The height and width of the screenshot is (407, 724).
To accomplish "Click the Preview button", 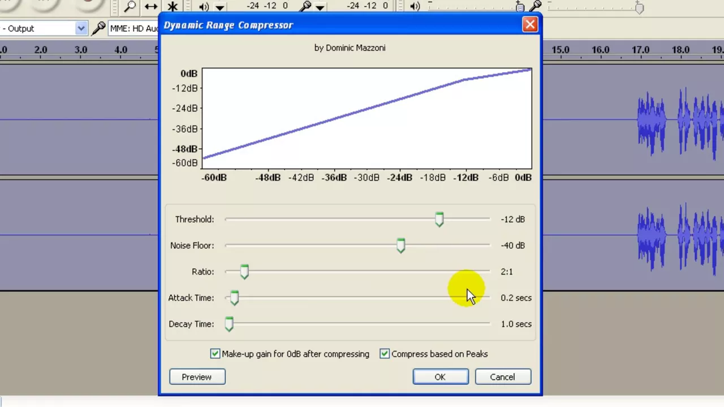I will [x=197, y=377].
